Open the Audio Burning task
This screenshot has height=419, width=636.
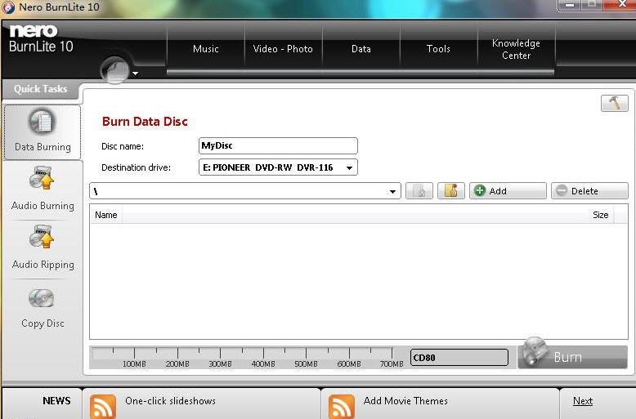tap(43, 189)
